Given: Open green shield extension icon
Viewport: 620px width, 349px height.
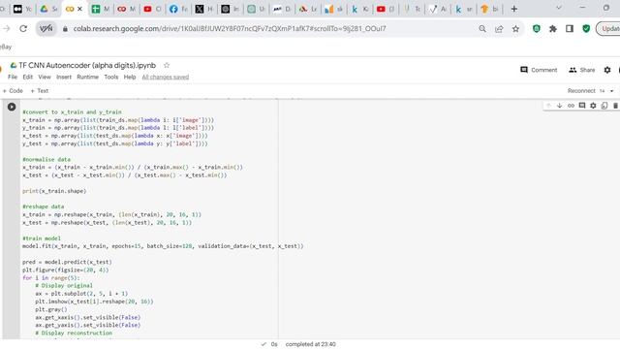Looking at the screenshot, I should pos(536,29).
